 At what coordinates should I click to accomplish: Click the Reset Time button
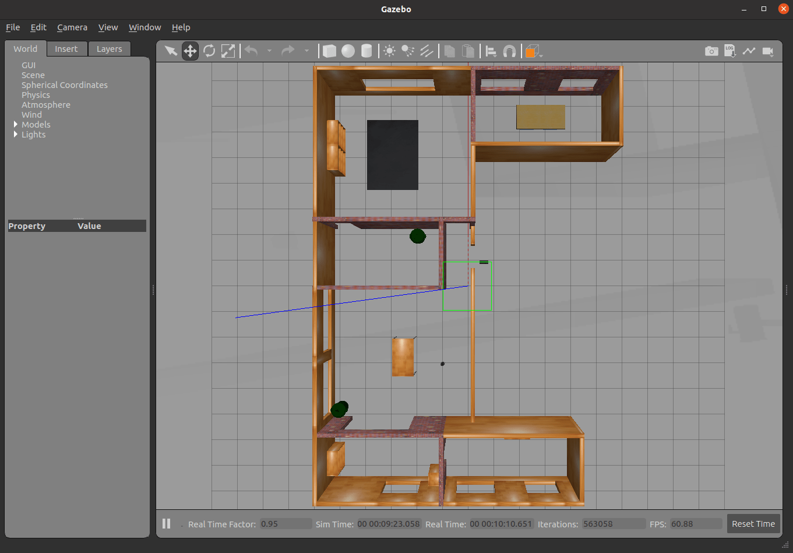tap(753, 524)
